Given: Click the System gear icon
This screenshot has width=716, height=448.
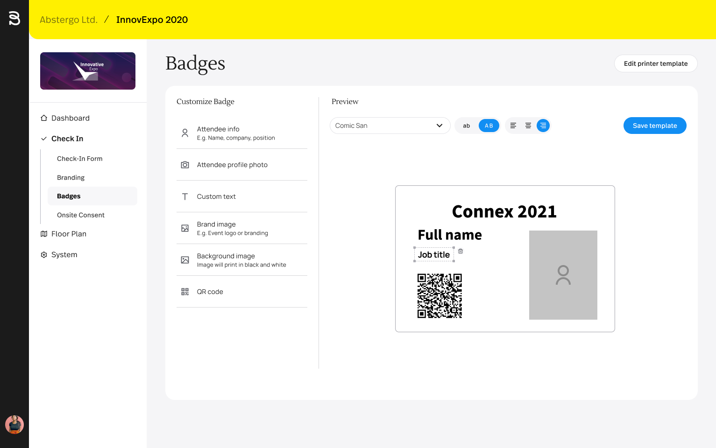Looking at the screenshot, I should tap(44, 255).
